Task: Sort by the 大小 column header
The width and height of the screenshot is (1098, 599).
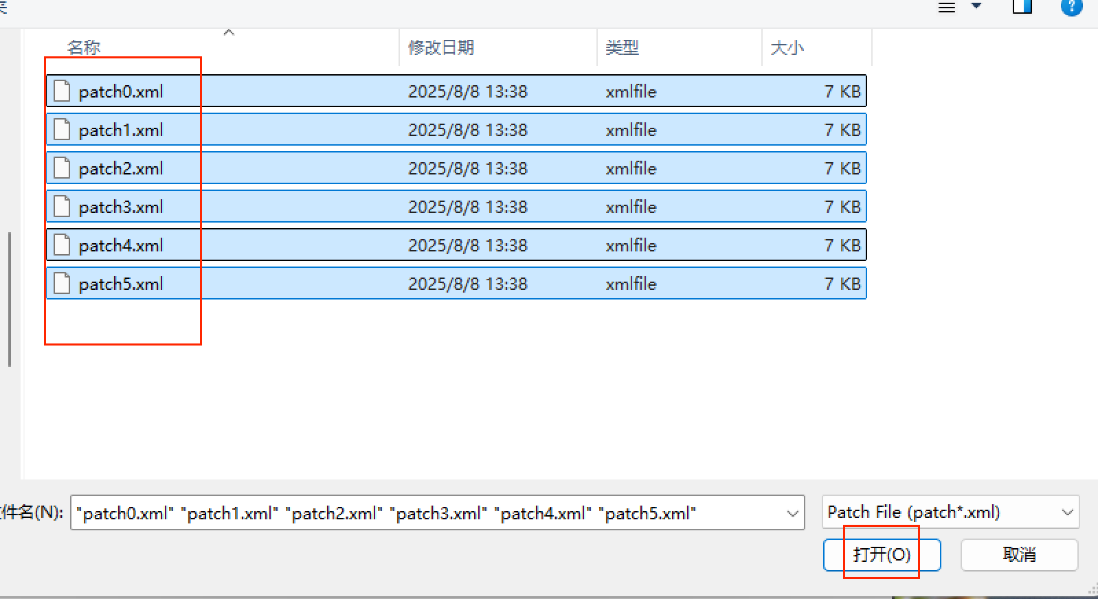Action: tap(787, 47)
